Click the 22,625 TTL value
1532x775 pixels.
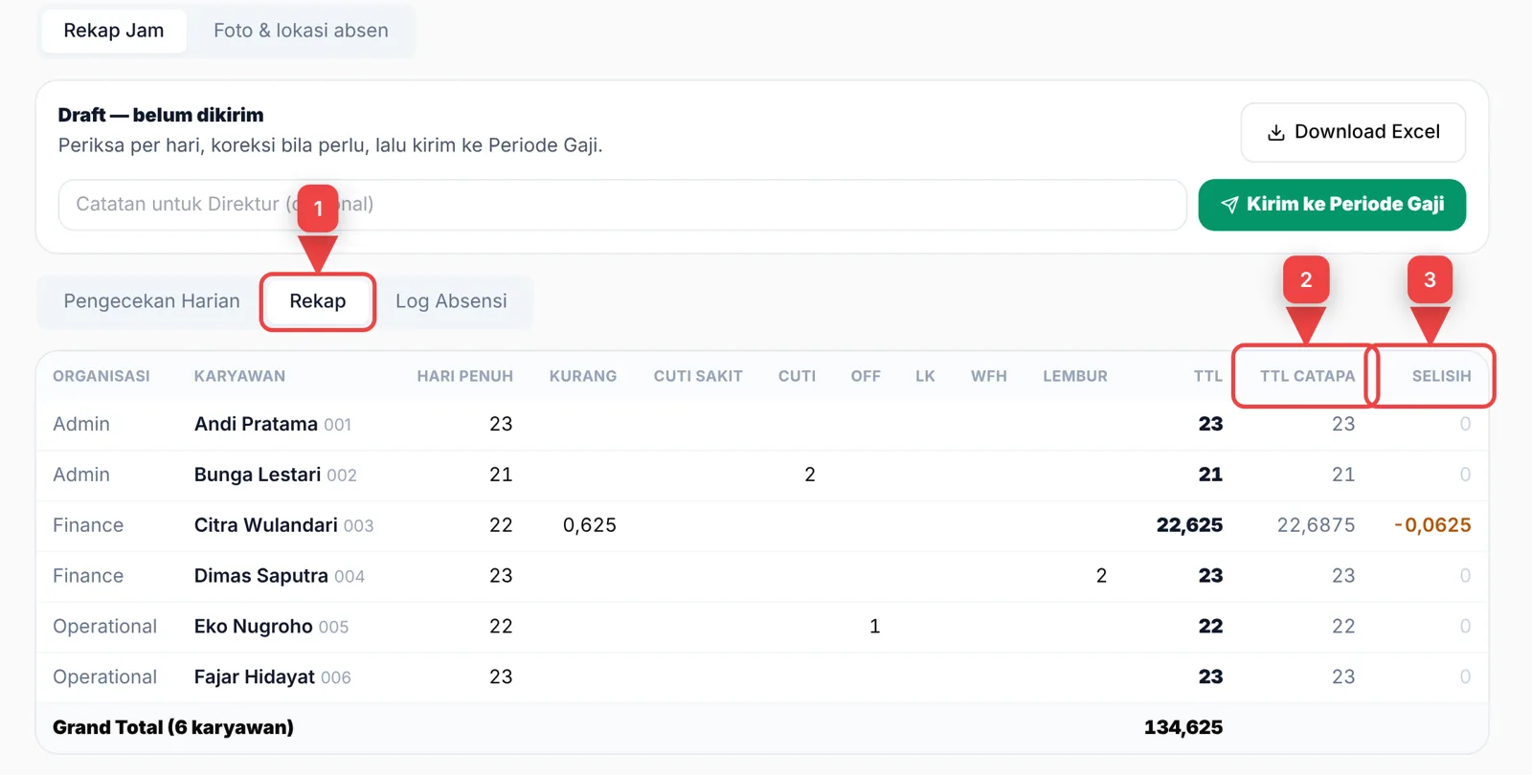click(1189, 525)
